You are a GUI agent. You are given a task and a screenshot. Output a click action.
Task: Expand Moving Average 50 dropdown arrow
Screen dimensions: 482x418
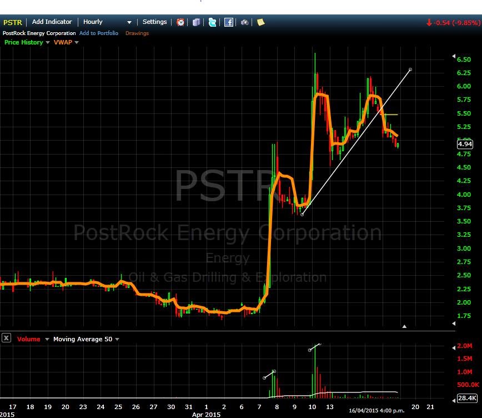[117, 339]
